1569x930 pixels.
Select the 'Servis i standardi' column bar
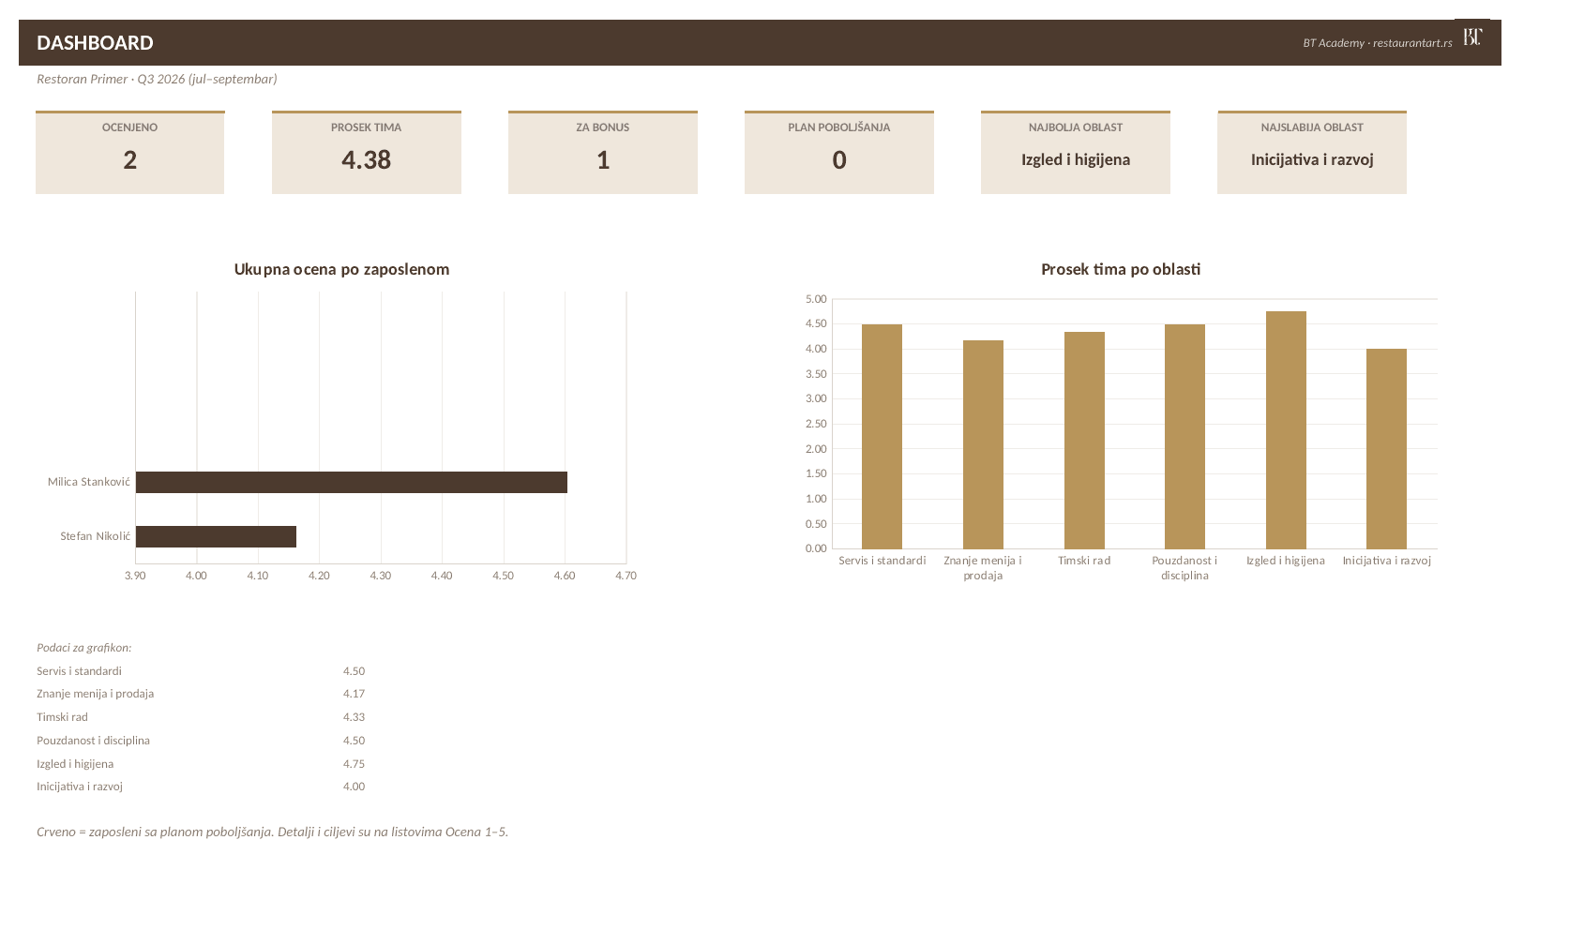point(882,437)
